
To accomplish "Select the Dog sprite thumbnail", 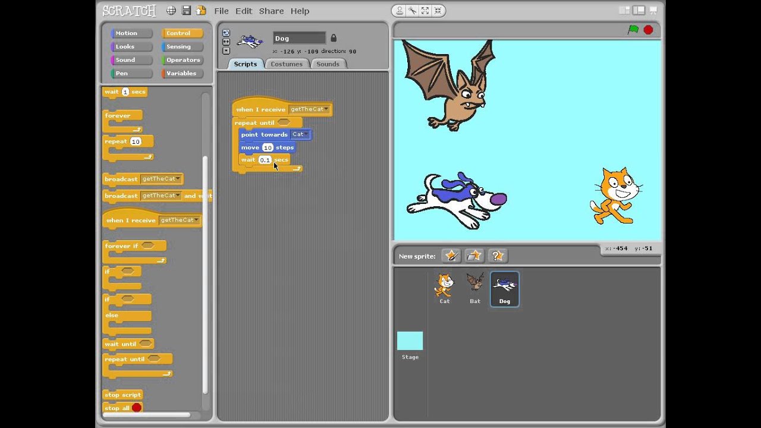I will [505, 289].
